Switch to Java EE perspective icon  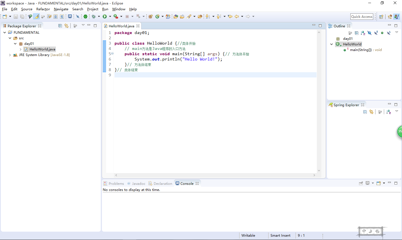click(390, 17)
